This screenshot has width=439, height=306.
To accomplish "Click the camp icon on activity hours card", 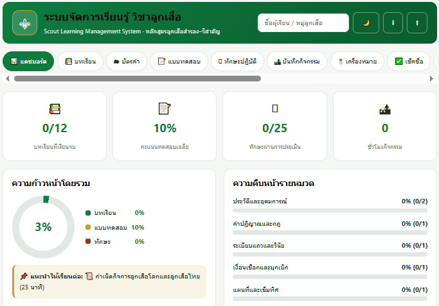I will [x=385, y=109].
